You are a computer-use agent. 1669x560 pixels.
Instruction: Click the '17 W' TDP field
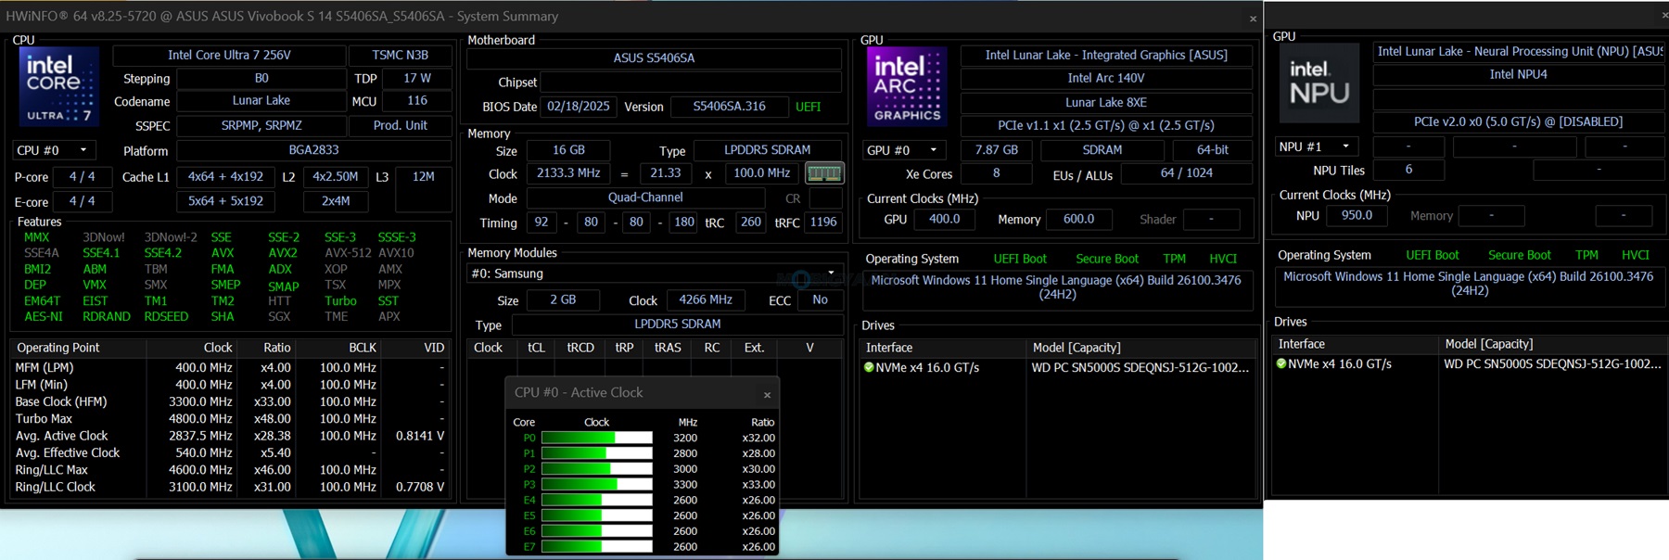point(417,78)
